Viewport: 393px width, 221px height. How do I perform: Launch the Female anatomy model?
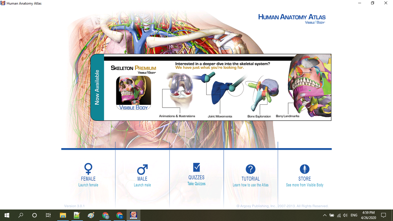click(x=88, y=175)
